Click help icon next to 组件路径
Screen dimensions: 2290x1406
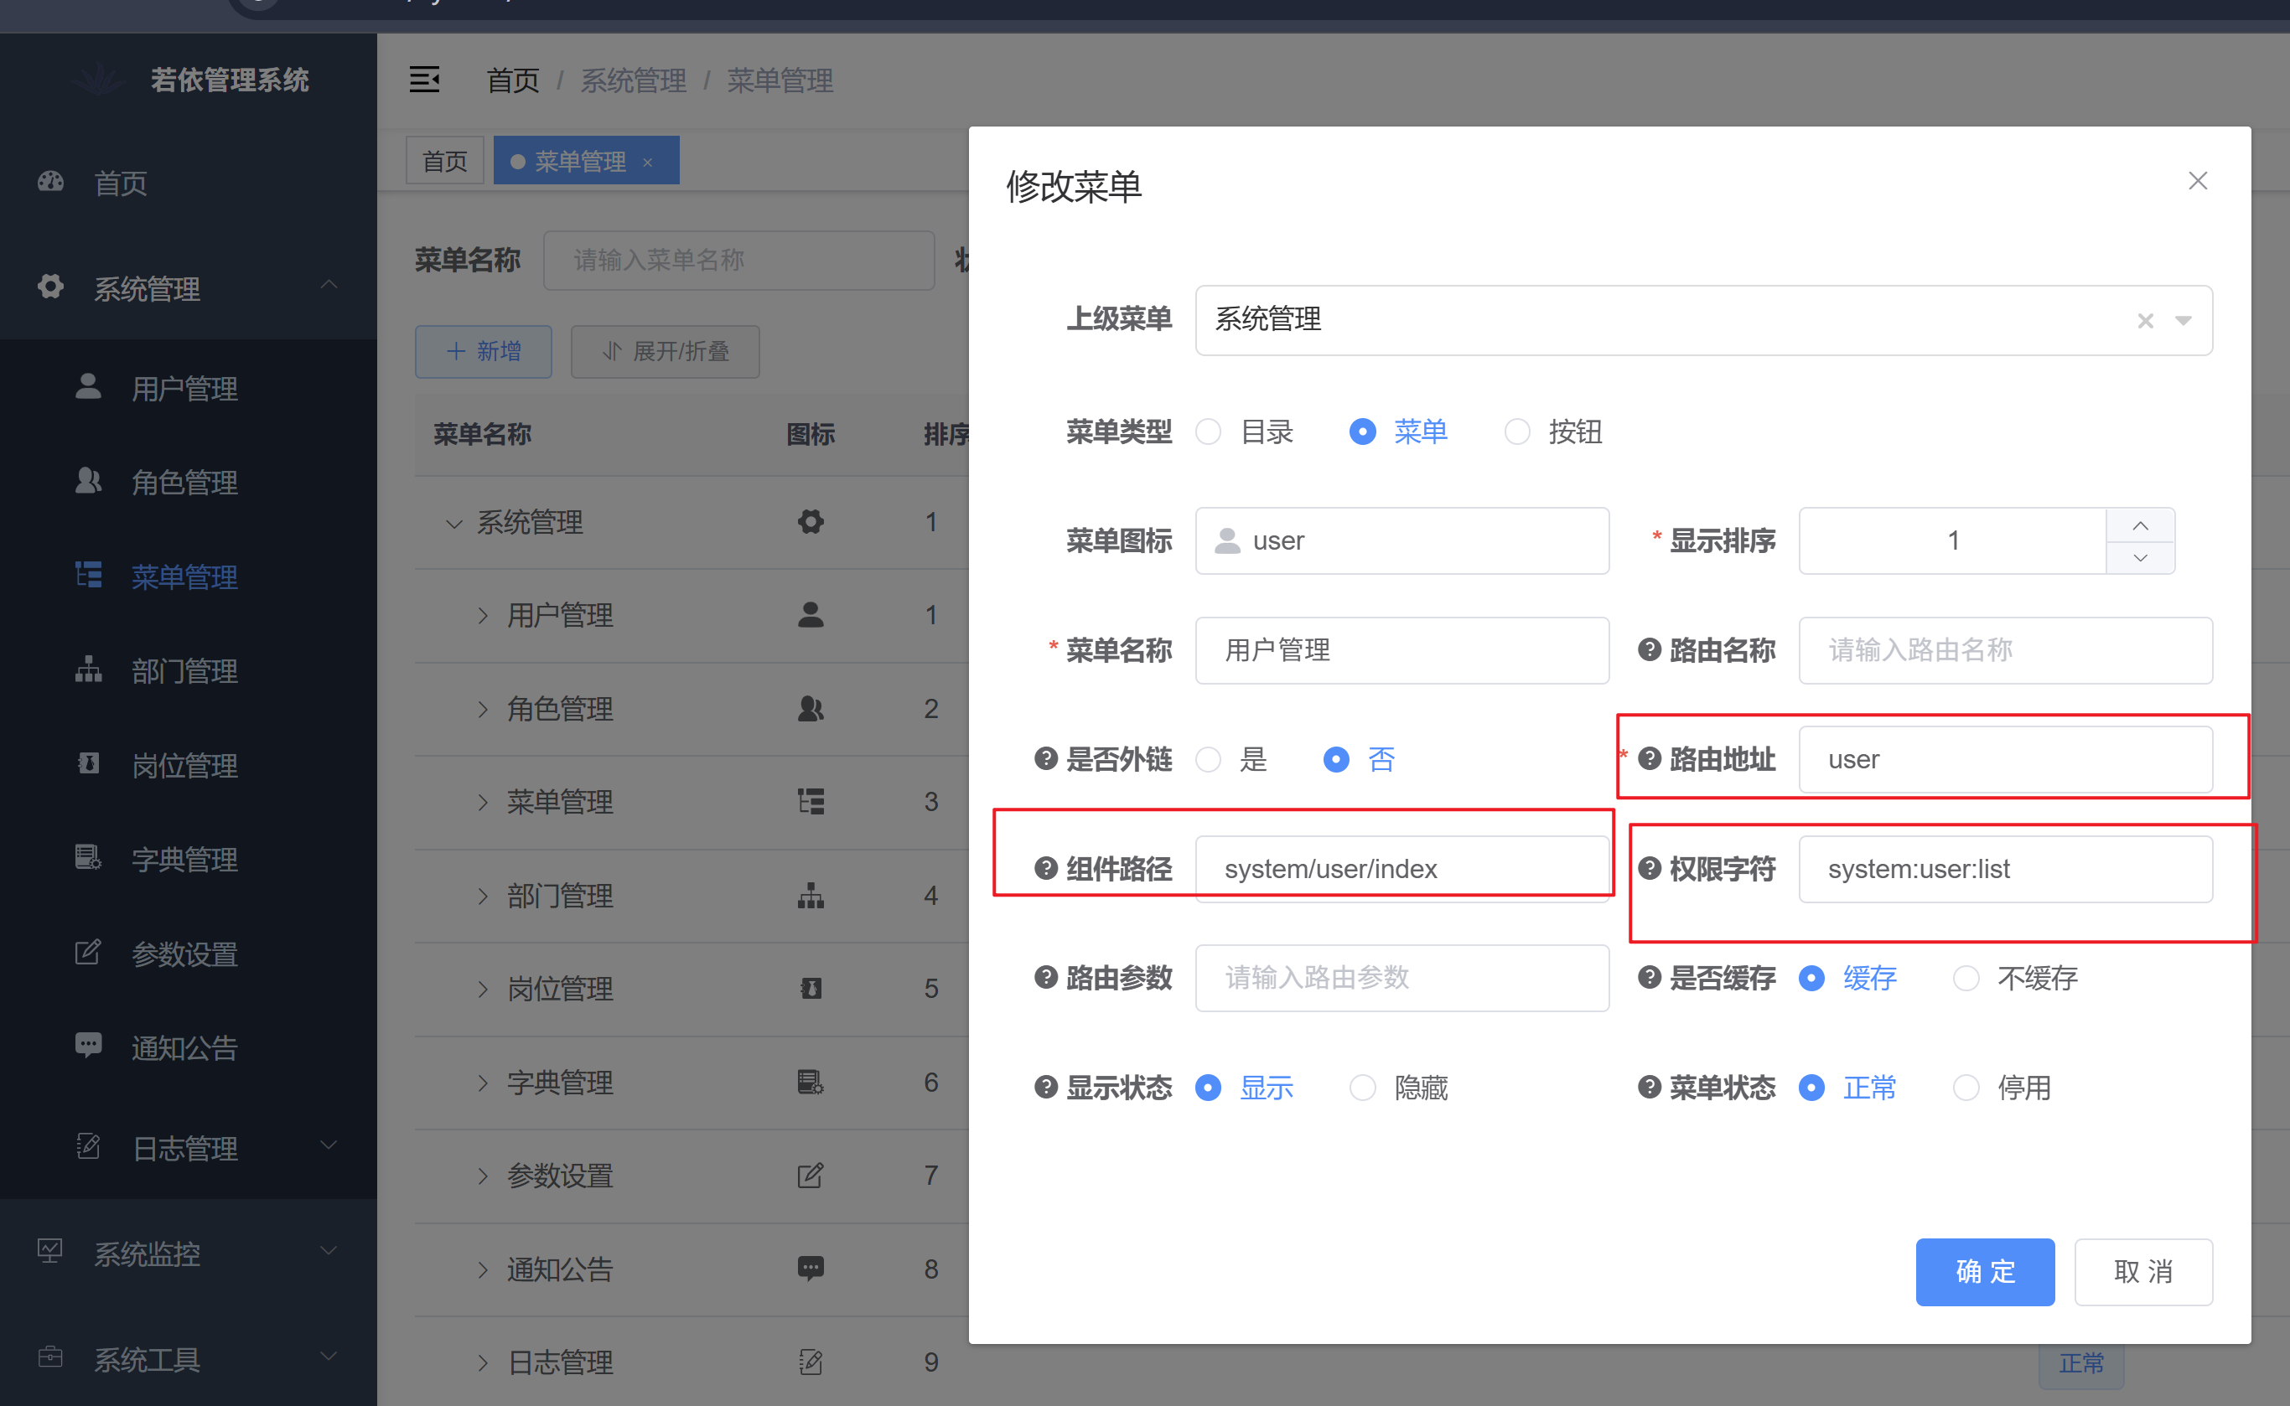[x=1045, y=869]
